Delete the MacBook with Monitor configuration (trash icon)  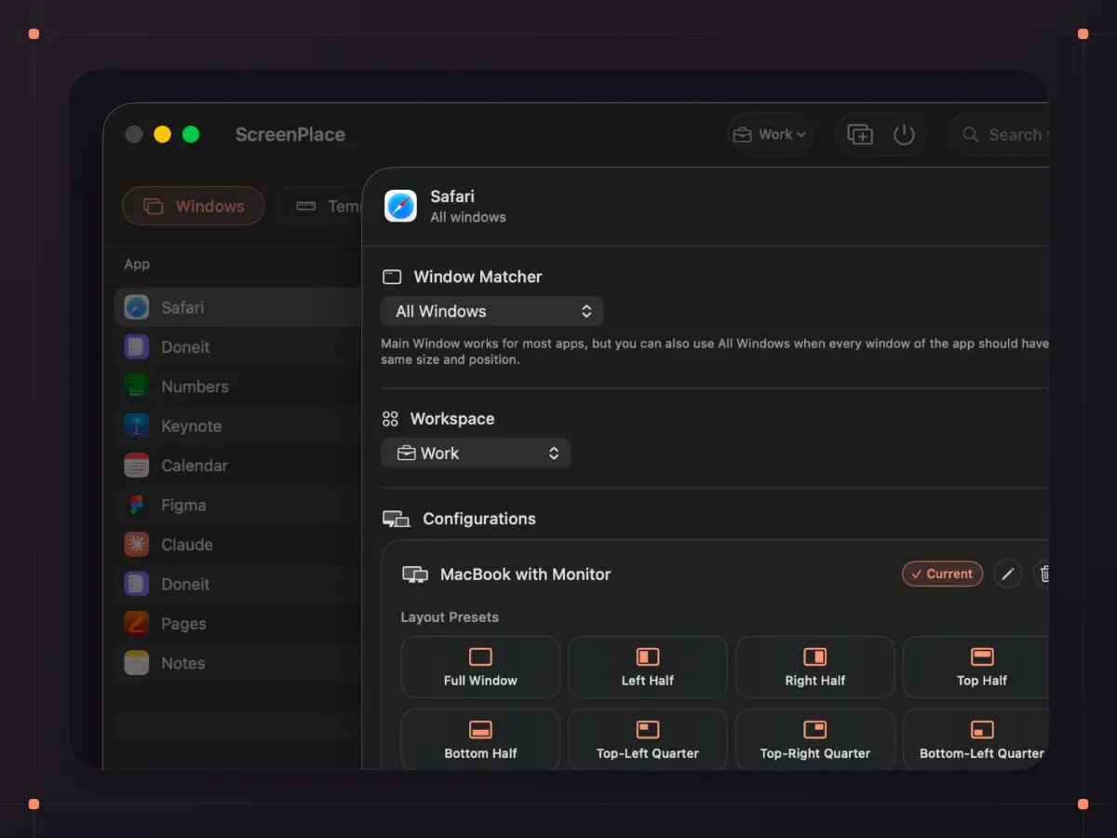tap(1044, 574)
